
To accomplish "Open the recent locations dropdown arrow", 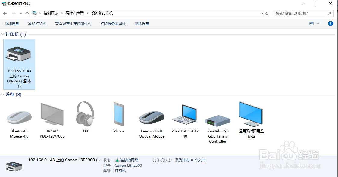I will point(21,13).
